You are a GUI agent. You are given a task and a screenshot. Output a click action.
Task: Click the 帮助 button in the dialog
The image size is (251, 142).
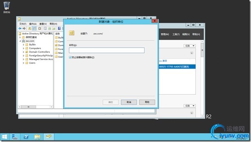click(x=147, y=102)
